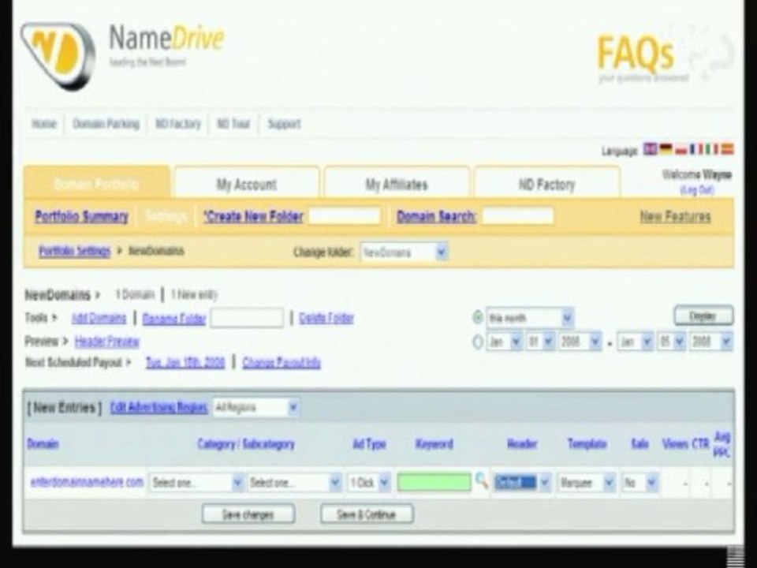Open the end month Jan dropdown
Screen dimensions: 757x568
[x=636, y=342]
